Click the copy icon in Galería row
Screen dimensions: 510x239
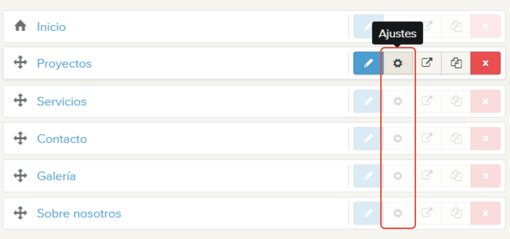coord(456,176)
